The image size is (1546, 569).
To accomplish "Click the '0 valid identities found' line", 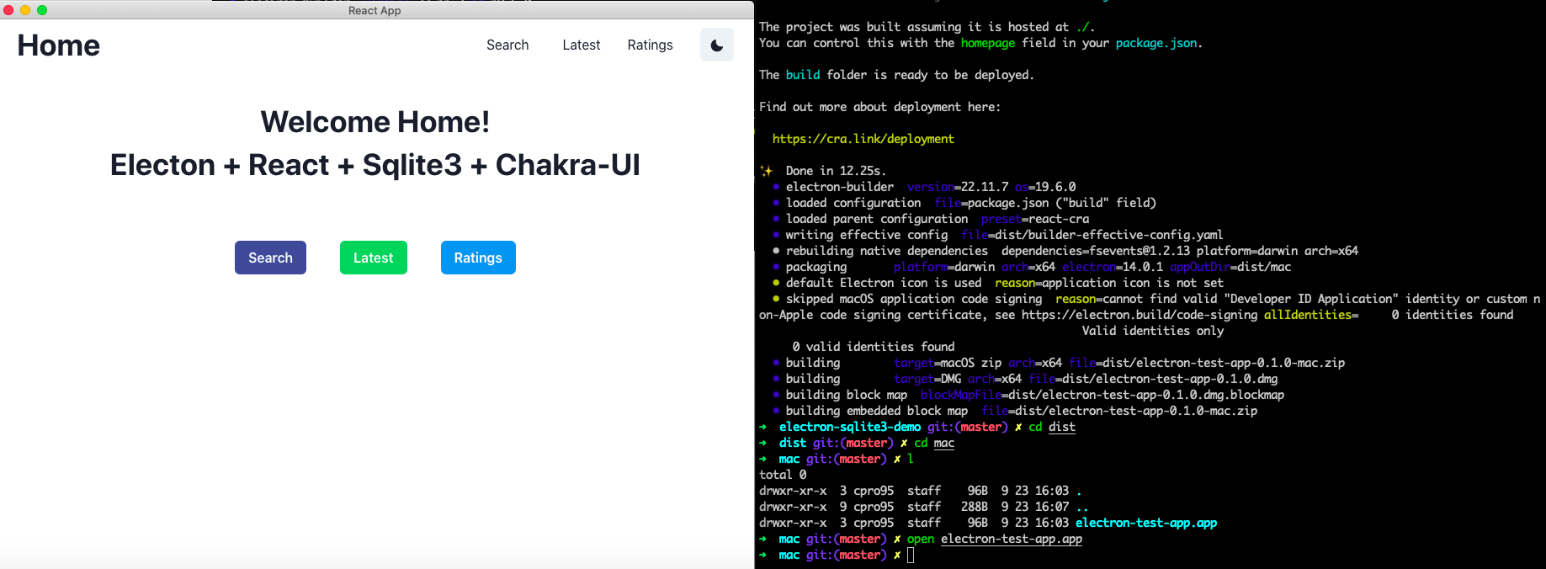I will point(874,347).
